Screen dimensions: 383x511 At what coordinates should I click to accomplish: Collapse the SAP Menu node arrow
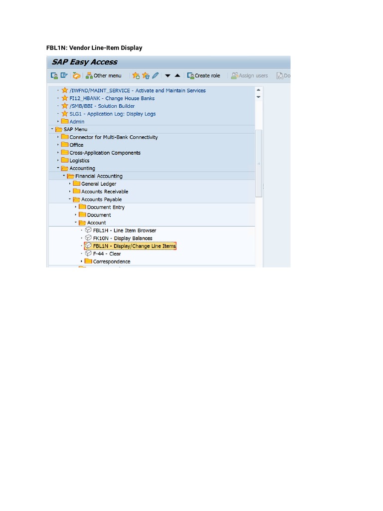coord(52,129)
